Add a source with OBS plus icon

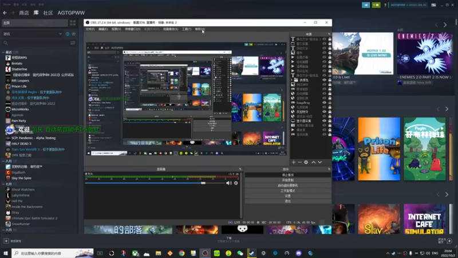click(294, 162)
